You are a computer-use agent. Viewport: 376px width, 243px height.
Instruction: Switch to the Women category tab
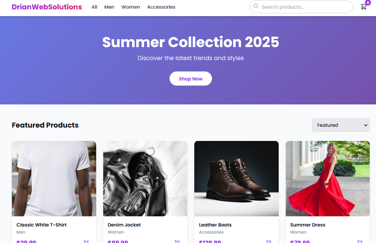[x=130, y=7]
